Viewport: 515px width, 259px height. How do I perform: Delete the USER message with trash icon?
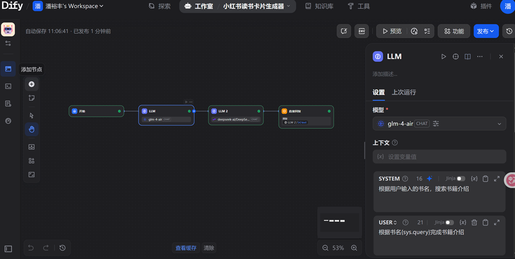coord(474,222)
